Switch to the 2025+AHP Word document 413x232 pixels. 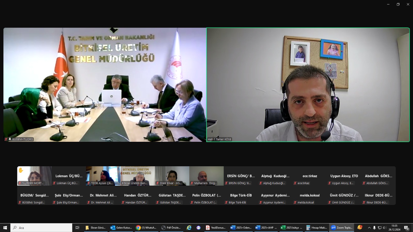(x=266, y=228)
